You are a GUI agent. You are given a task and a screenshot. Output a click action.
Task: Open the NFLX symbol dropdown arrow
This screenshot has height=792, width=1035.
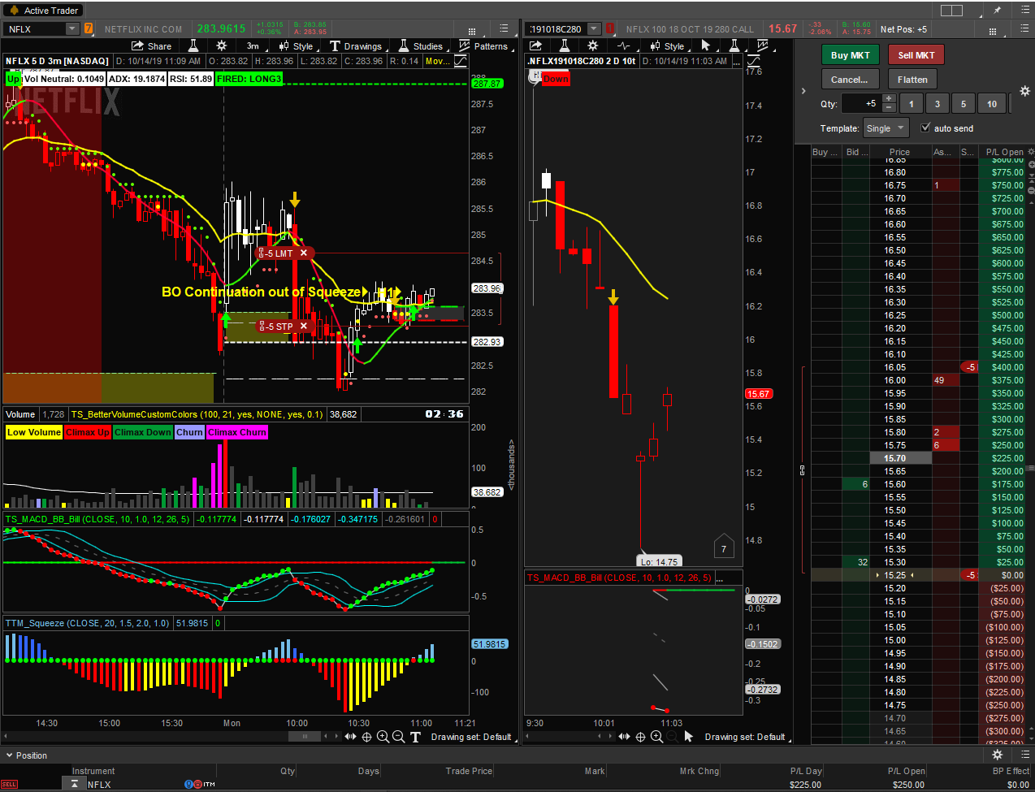(72, 29)
